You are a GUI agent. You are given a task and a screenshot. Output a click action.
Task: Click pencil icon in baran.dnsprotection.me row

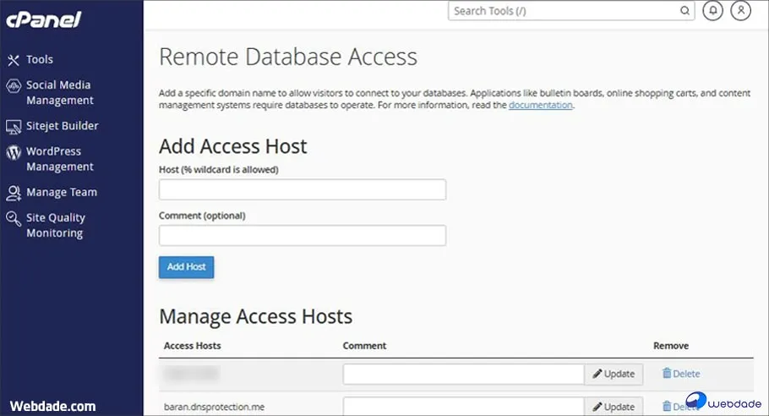(597, 407)
